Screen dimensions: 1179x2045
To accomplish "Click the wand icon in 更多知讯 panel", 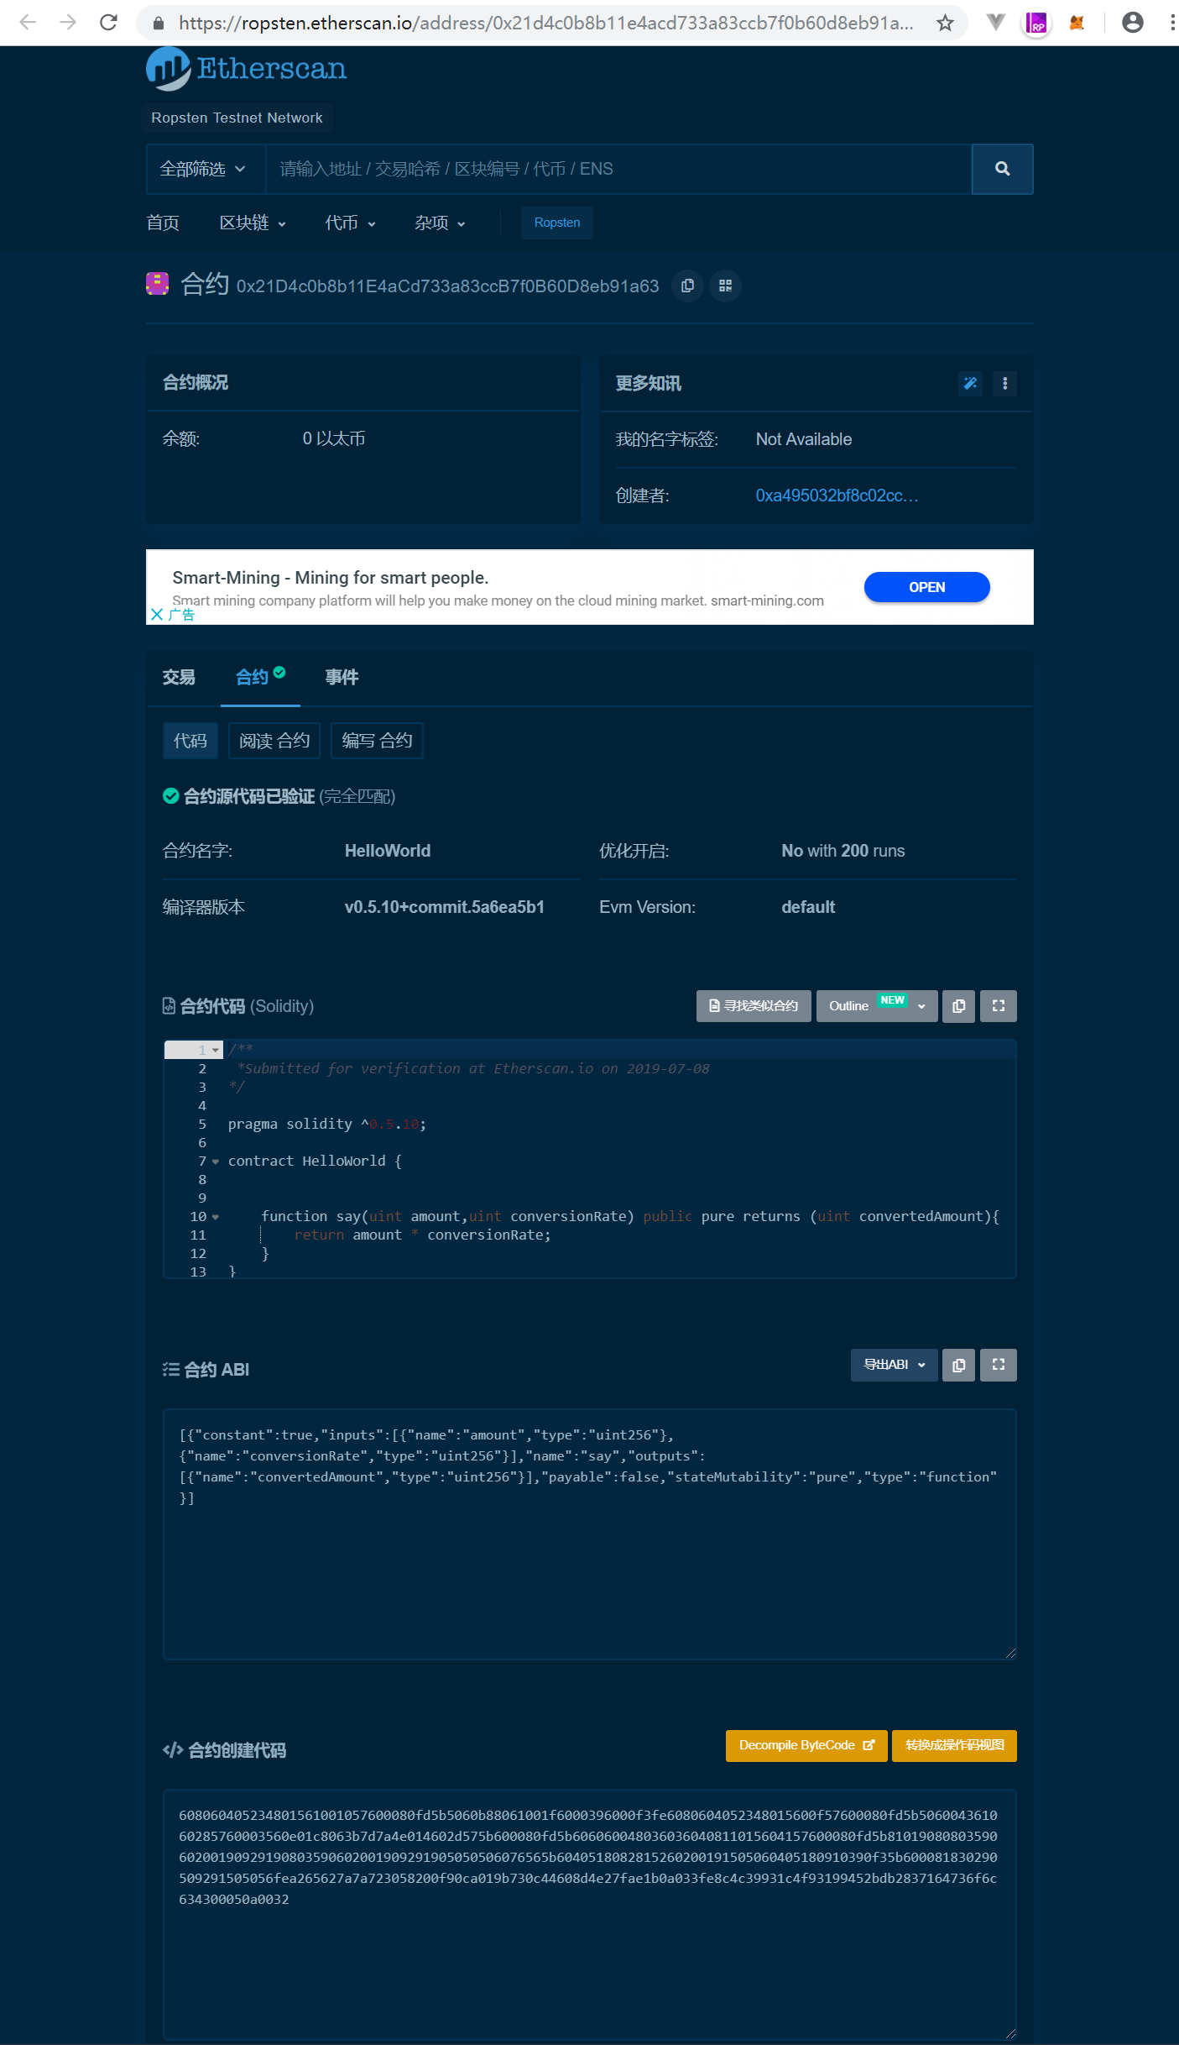I will point(970,383).
